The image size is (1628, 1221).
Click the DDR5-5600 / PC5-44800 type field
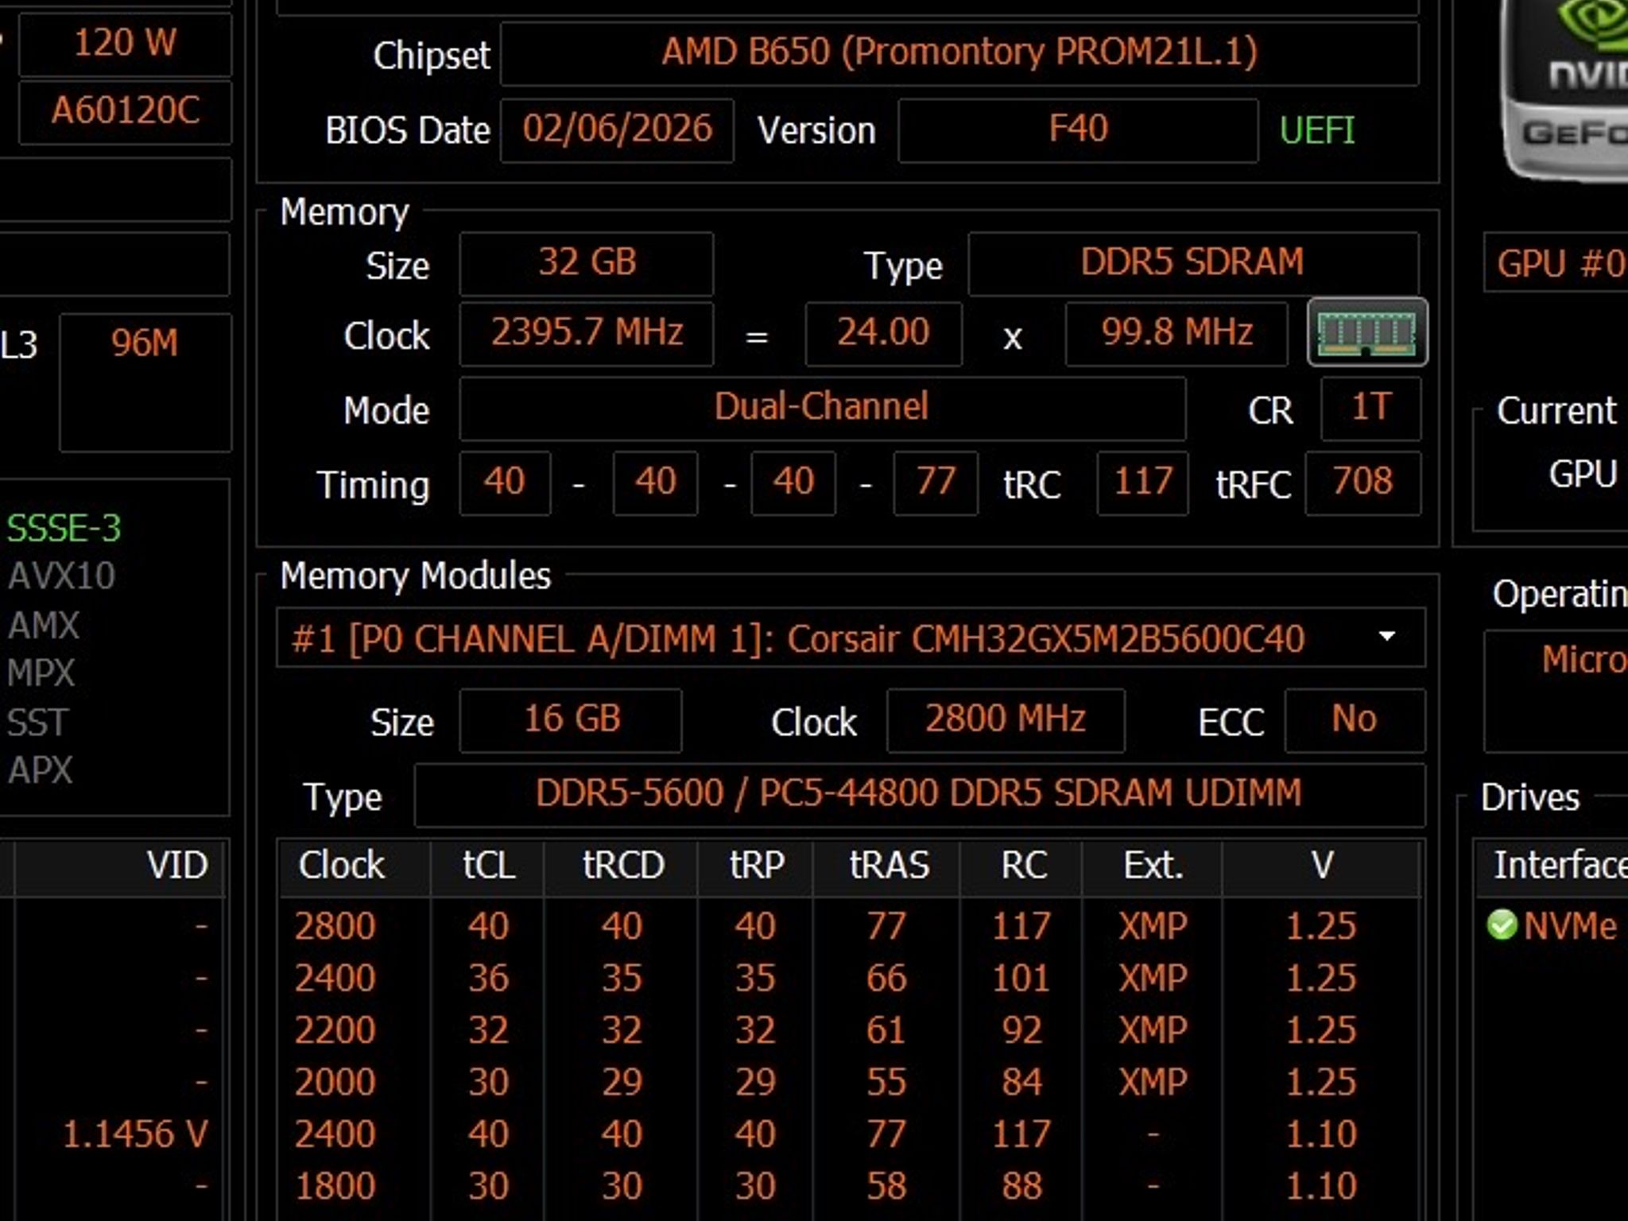tap(920, 795)
